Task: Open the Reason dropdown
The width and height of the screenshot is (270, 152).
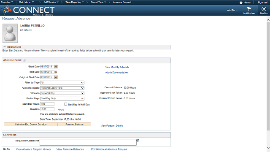Action: click(62, 93)
